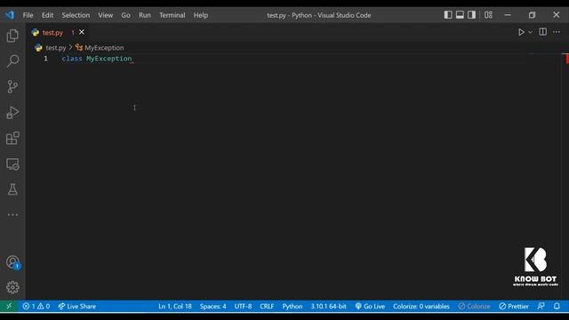Select the 3.10.1 64-bit interpreter

point(328,306)
